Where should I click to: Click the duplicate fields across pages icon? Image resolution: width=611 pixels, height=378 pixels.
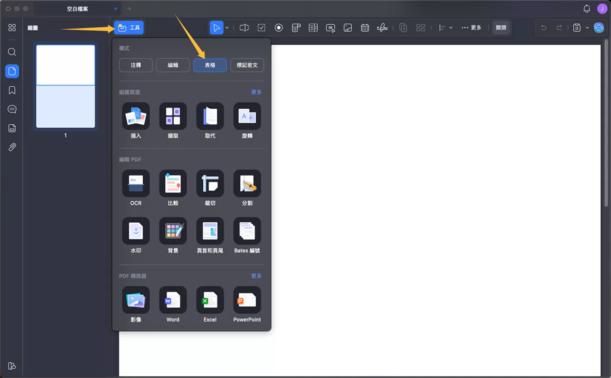point(403,28)
